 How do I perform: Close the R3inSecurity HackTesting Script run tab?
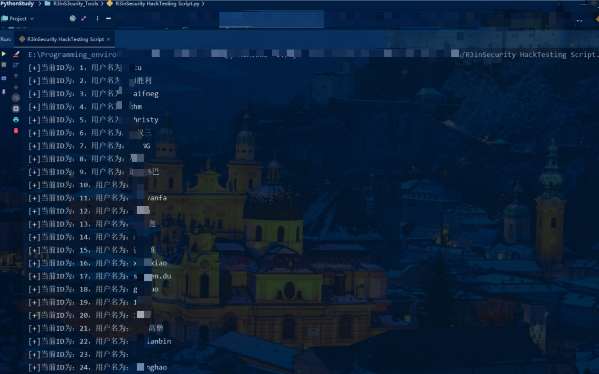click(x=109, y=39)
